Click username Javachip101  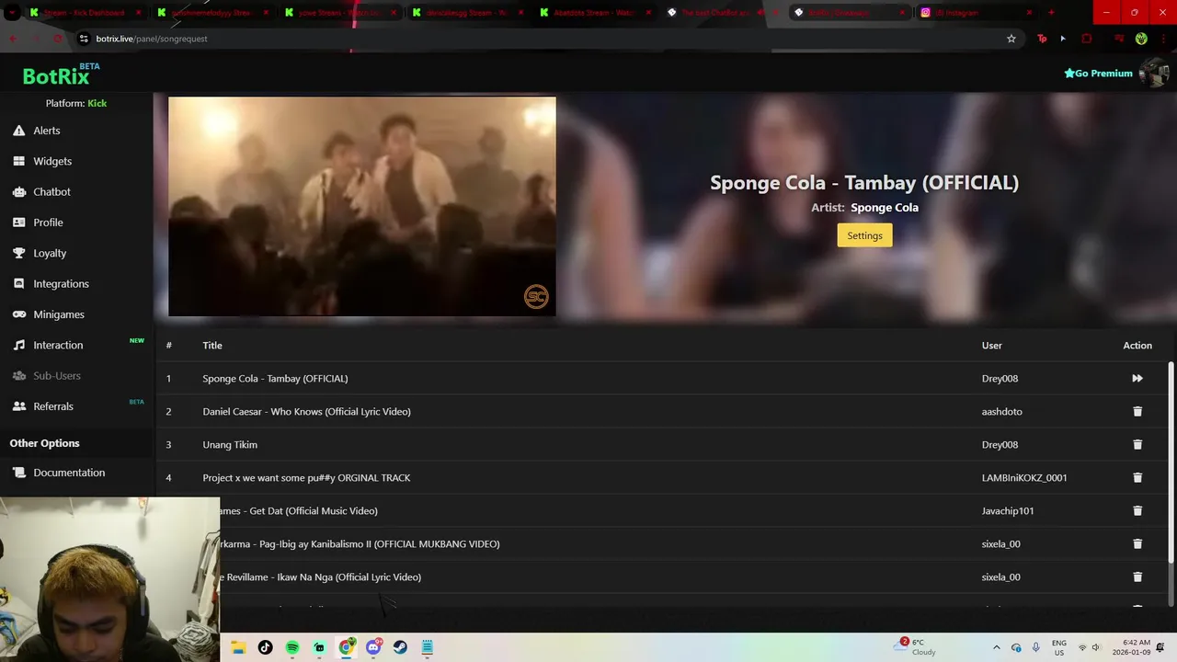tap(1008, 510)
